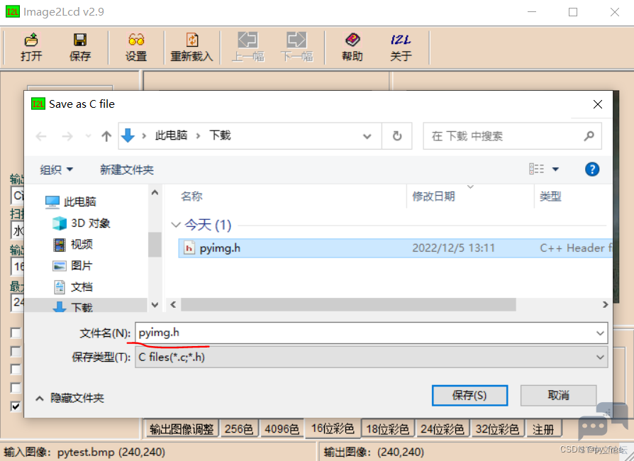Open the 文件名 filename dropdown arrow
This screenshot has width=634, height=461.
600,333
